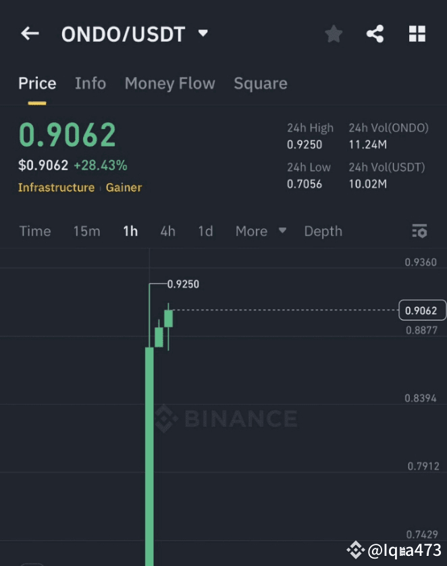Select the 1h chart interval

click(130, 231)
